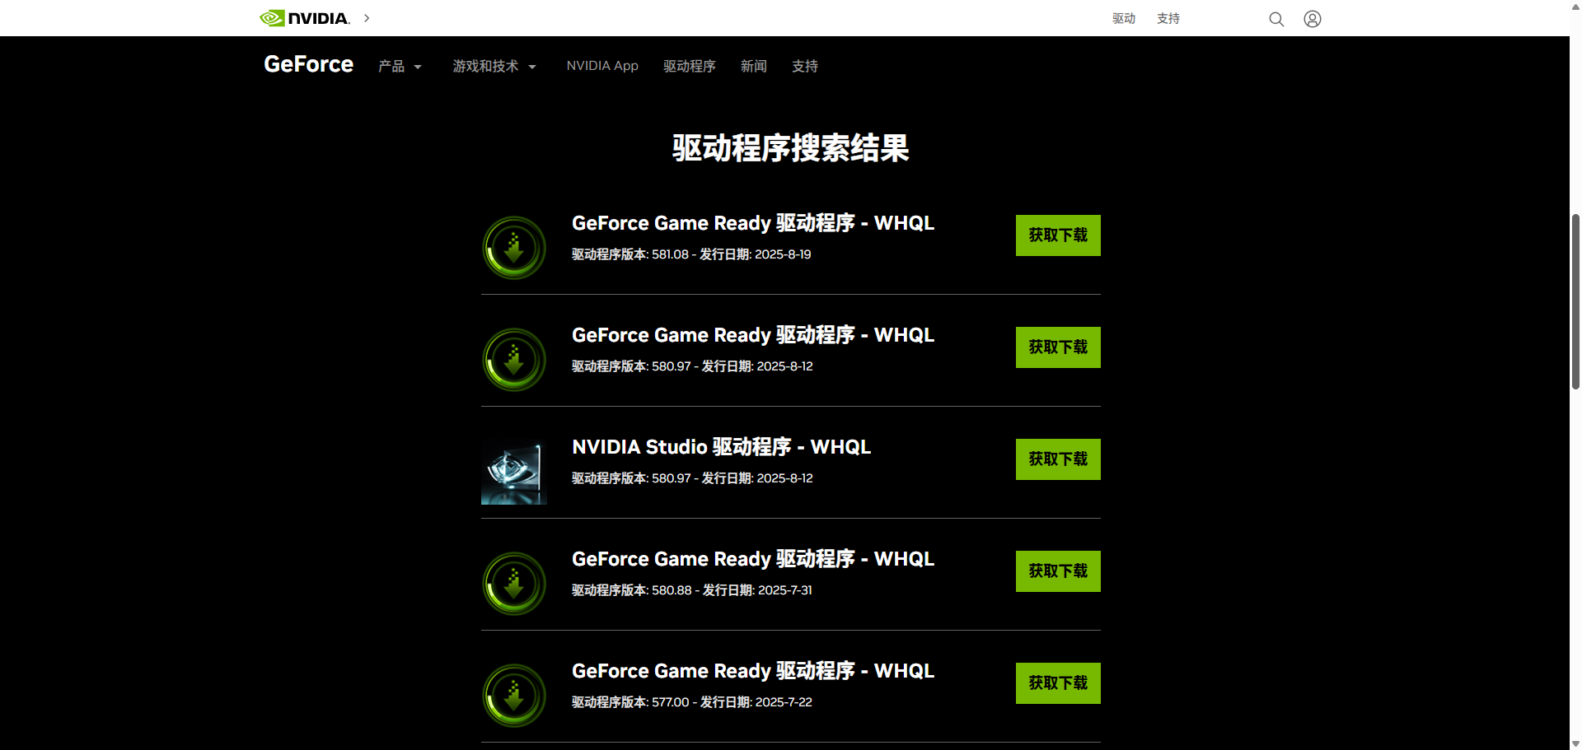Open the 驱动程序 menu item
This screenshot has height=750, width=1582.
click(x=690, y=67)
